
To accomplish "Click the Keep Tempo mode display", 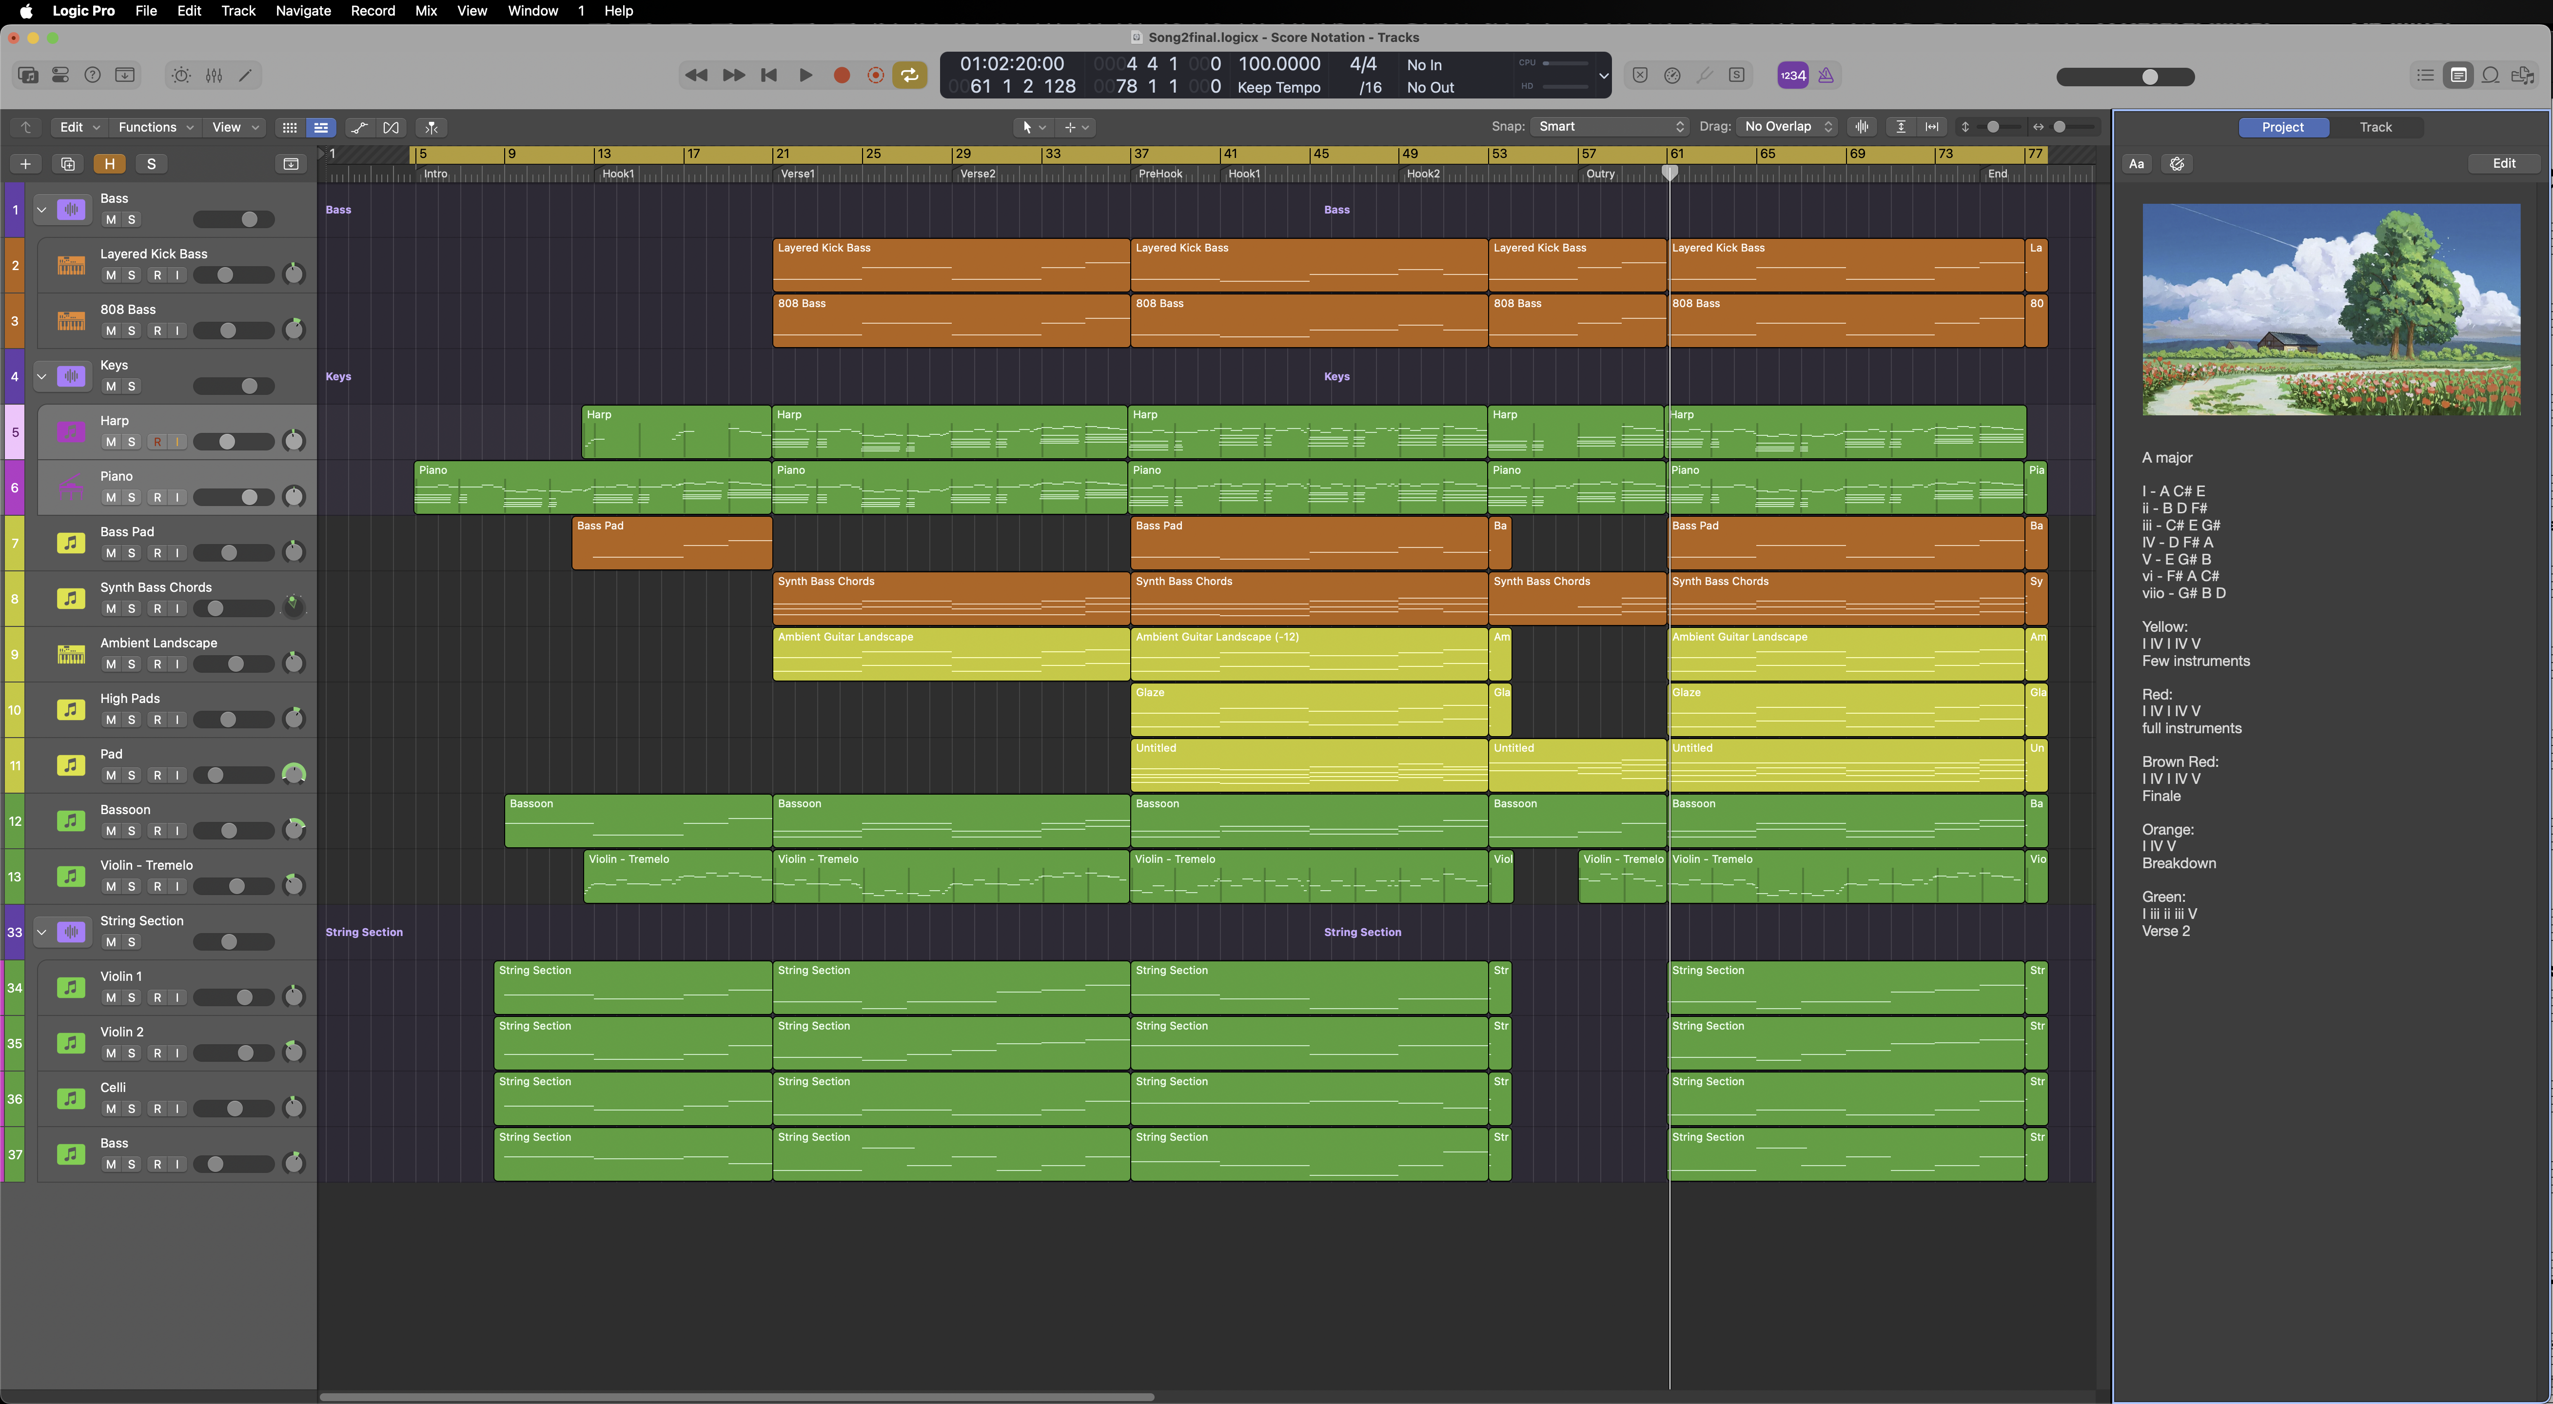I will click(1279, 87).
